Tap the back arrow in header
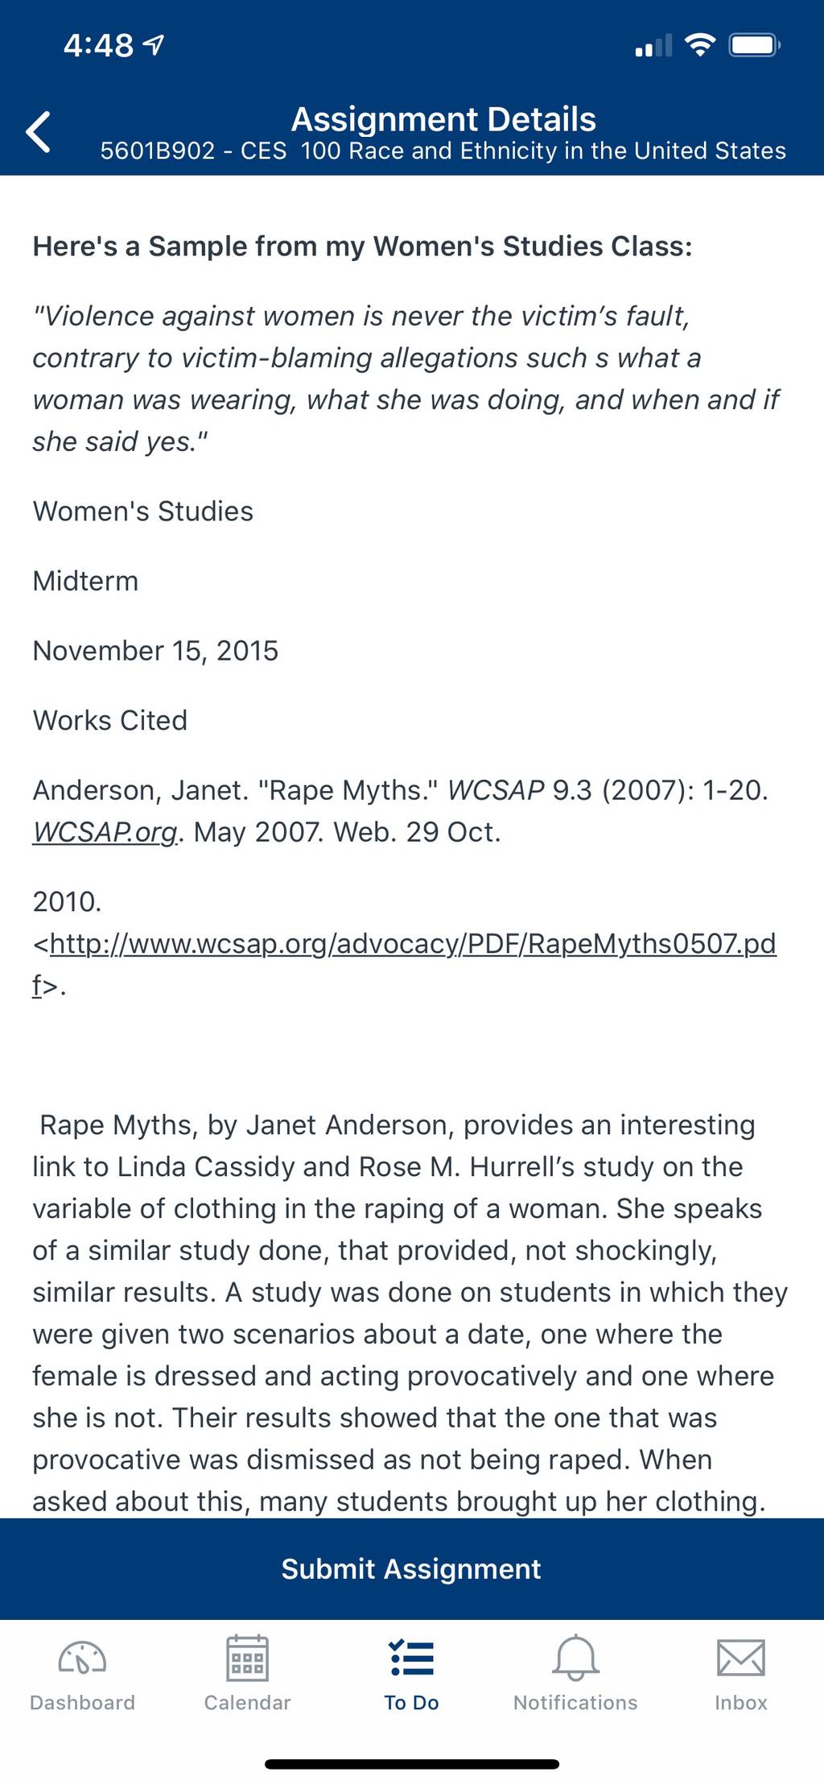 tap(38, 131)
